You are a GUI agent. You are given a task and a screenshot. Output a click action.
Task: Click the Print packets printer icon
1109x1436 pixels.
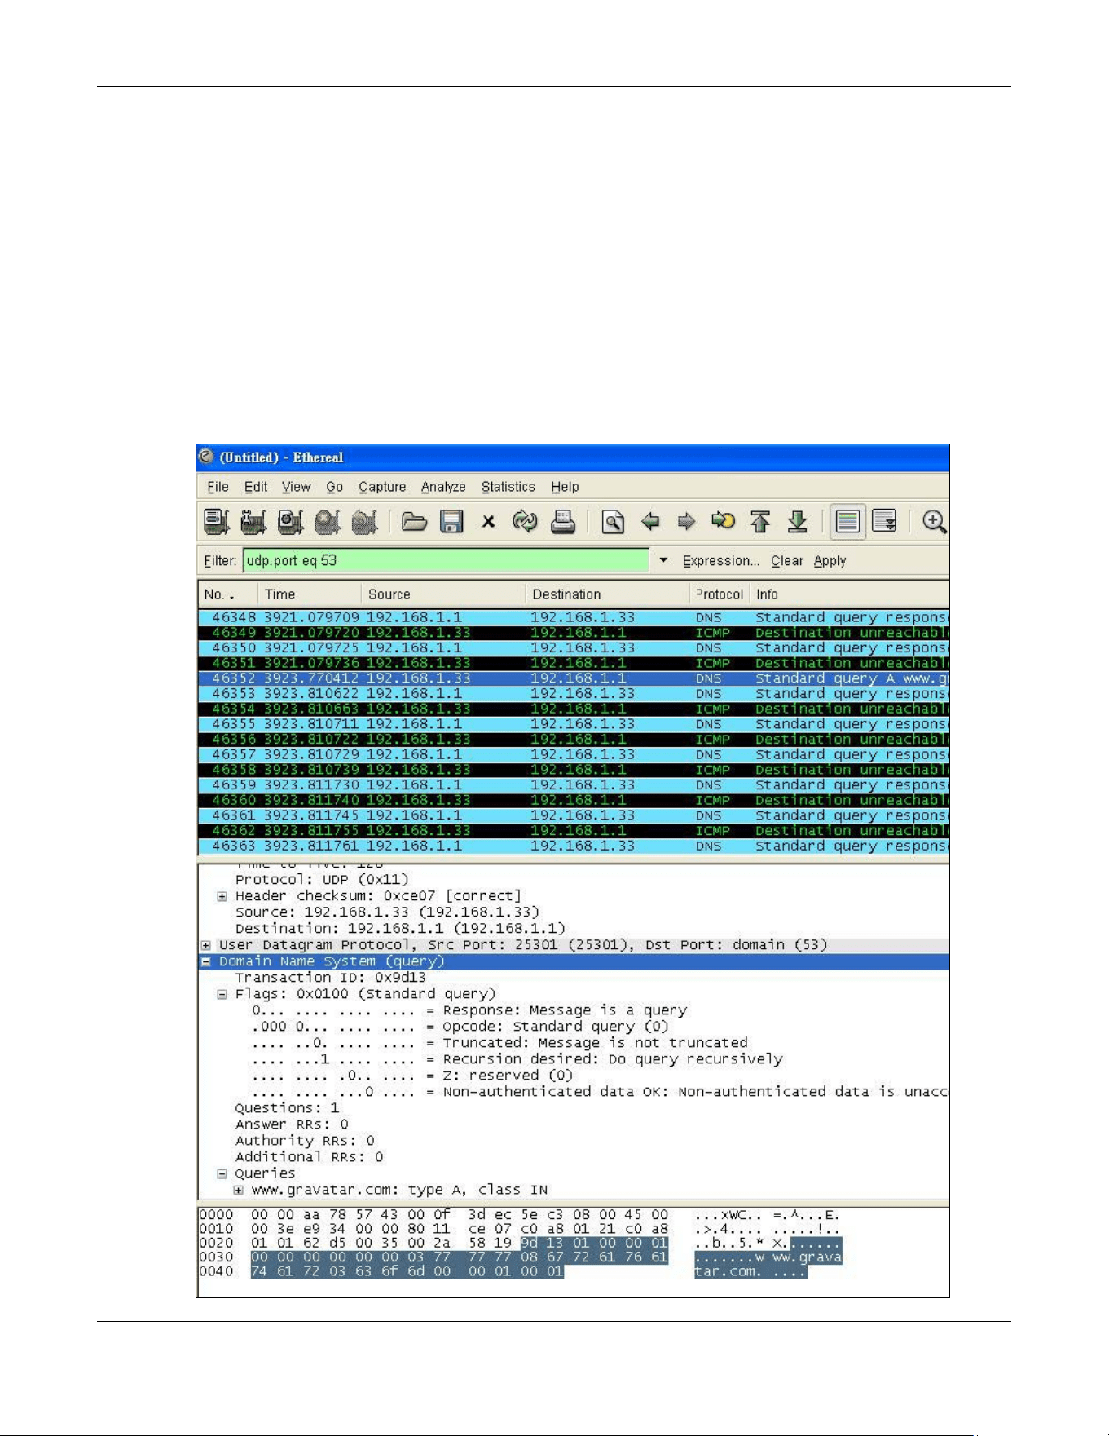pos(562,522)
